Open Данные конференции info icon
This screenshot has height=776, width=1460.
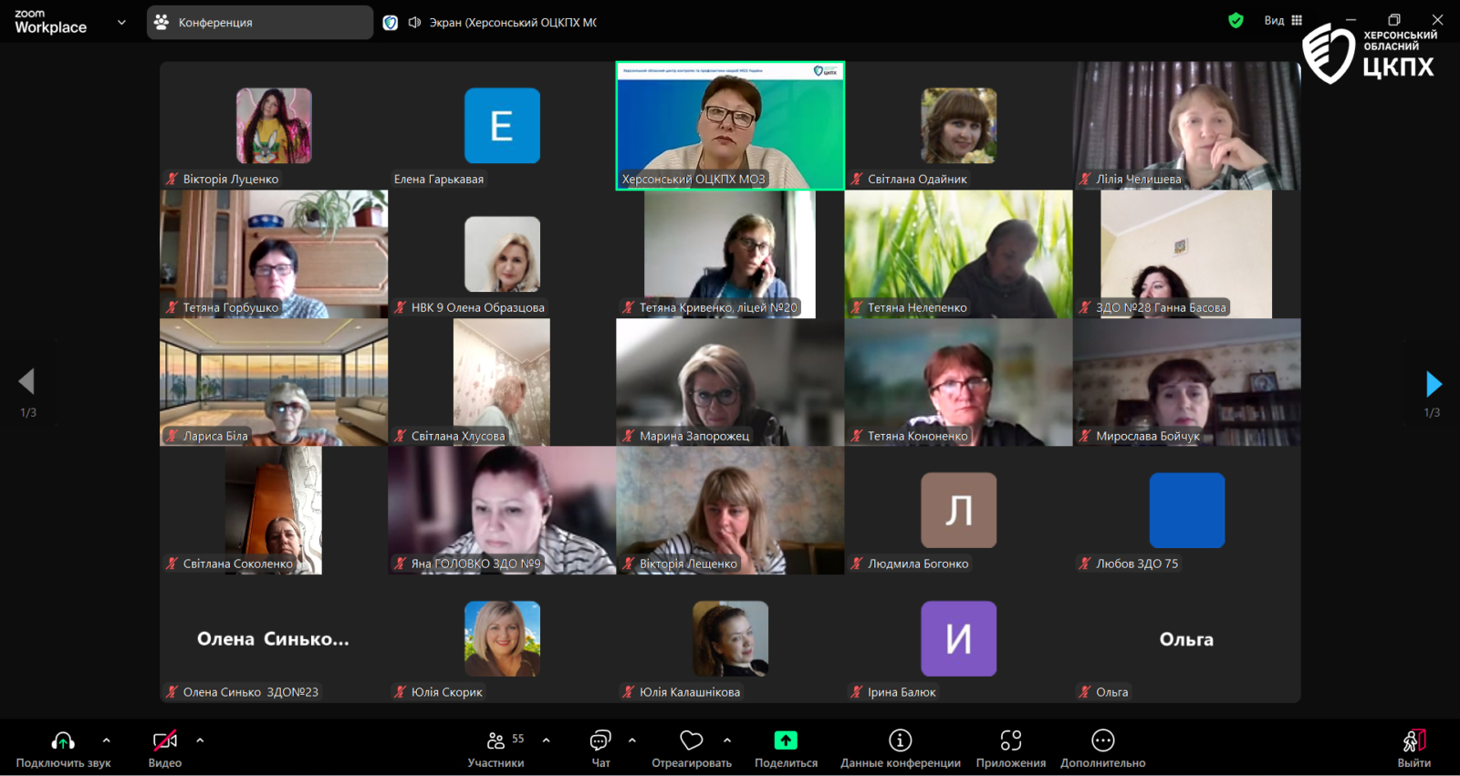pyautogui.click(x=900, y=740)
